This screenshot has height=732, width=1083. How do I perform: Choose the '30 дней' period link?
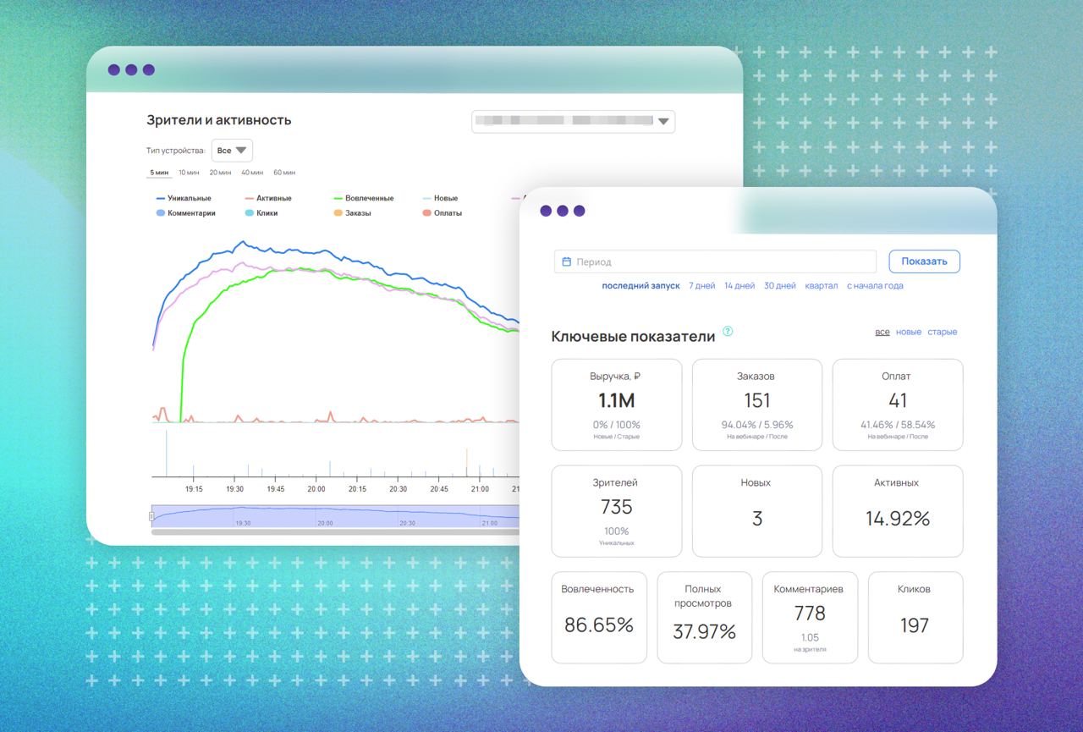(780, 286)
